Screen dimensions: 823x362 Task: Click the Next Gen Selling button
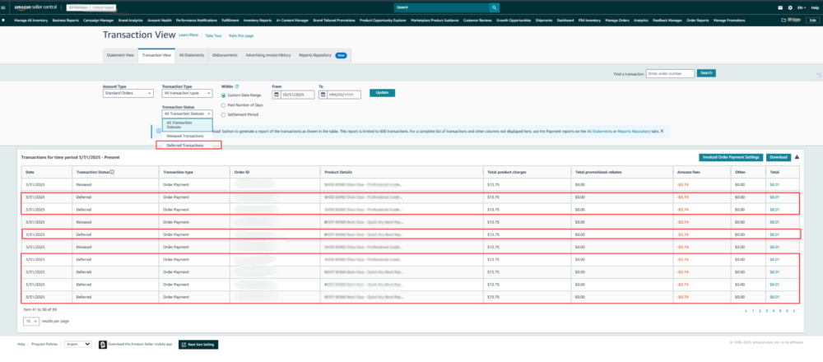click(198, 345)
